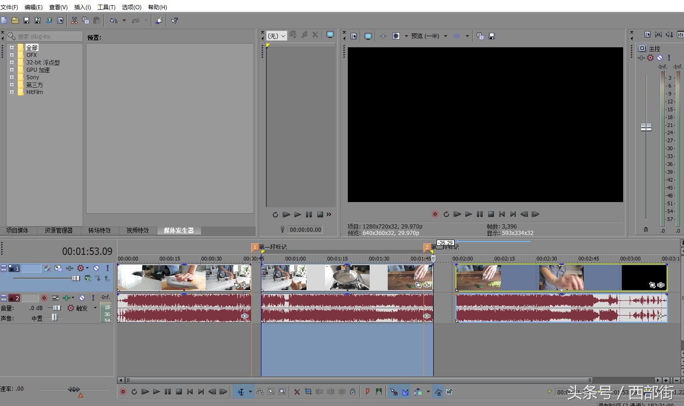Toggle audio track 2 mute icon
684x406 pixels.
[x=82, y=298]
